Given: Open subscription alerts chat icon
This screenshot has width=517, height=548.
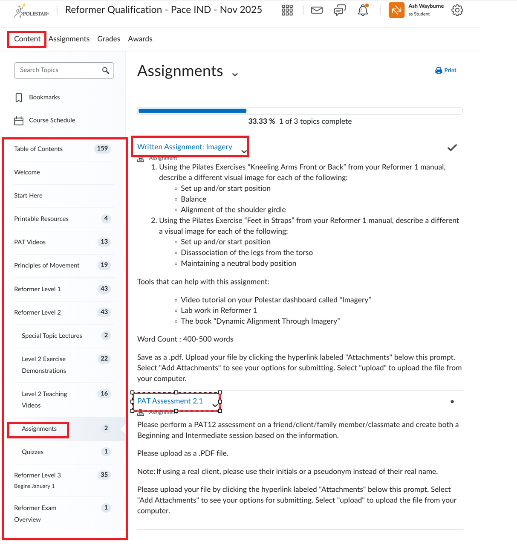Looking at the screenshot, I should (x=340, y=10).
